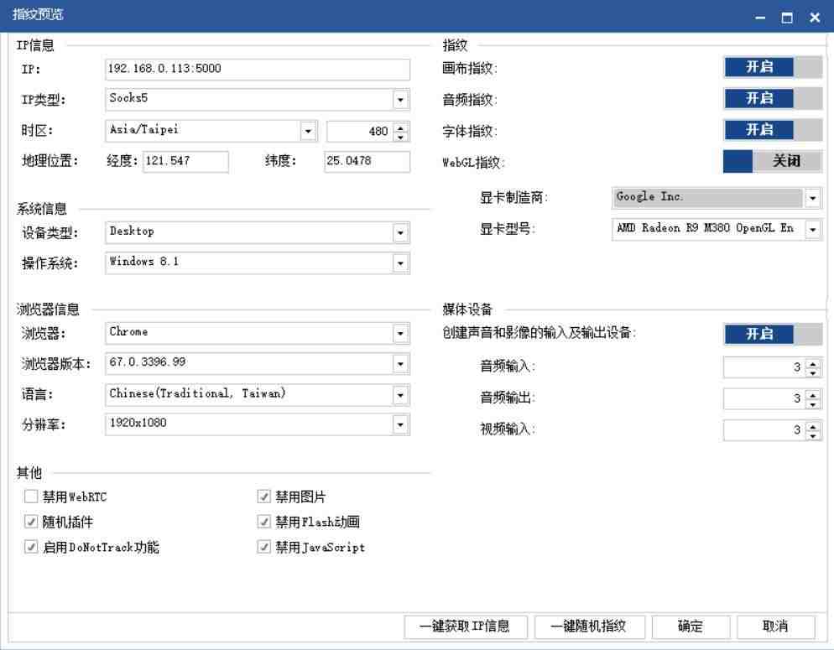The height and width of the screenshot is (650, 834).
Task: Decrease the 视频输入 count
Action: [x=813, y=435]
